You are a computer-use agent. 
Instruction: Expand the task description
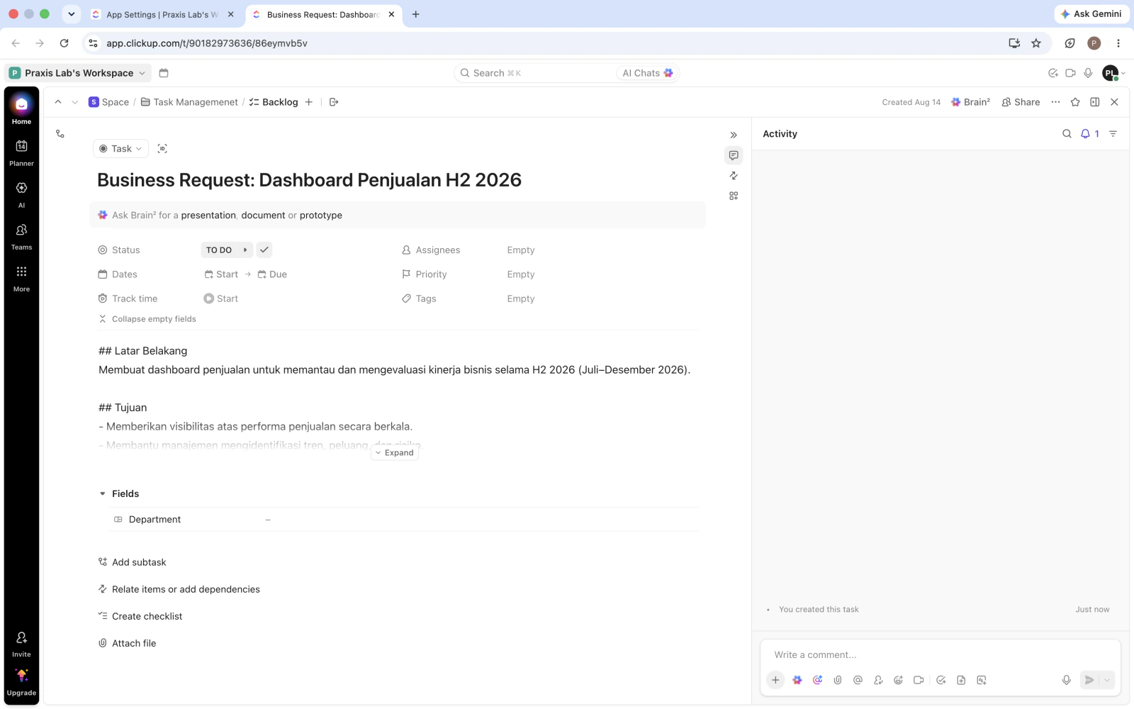click(x=395, y=453)
